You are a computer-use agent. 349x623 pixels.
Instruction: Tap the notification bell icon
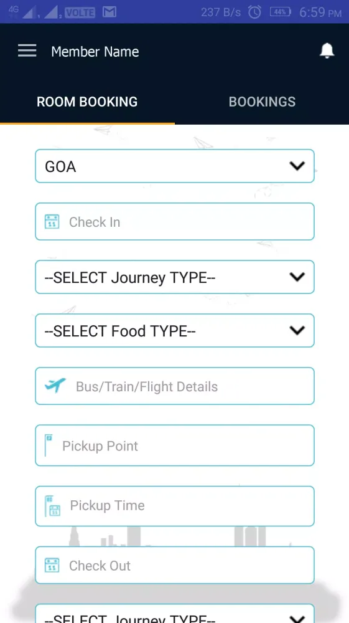pyautogui.click(x=327, y=51)
